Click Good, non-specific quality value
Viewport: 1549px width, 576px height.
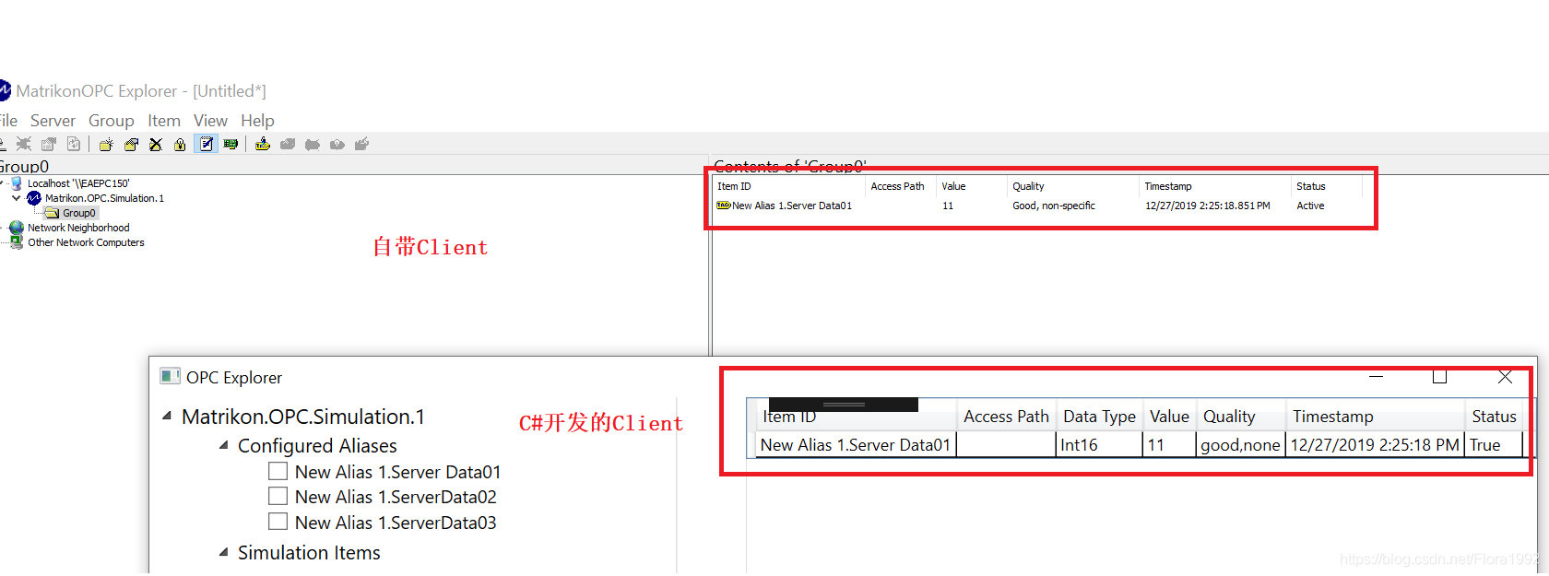coord(1054,206)
